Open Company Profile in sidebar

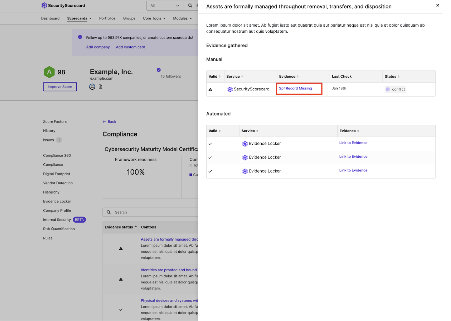click(57, 210)
